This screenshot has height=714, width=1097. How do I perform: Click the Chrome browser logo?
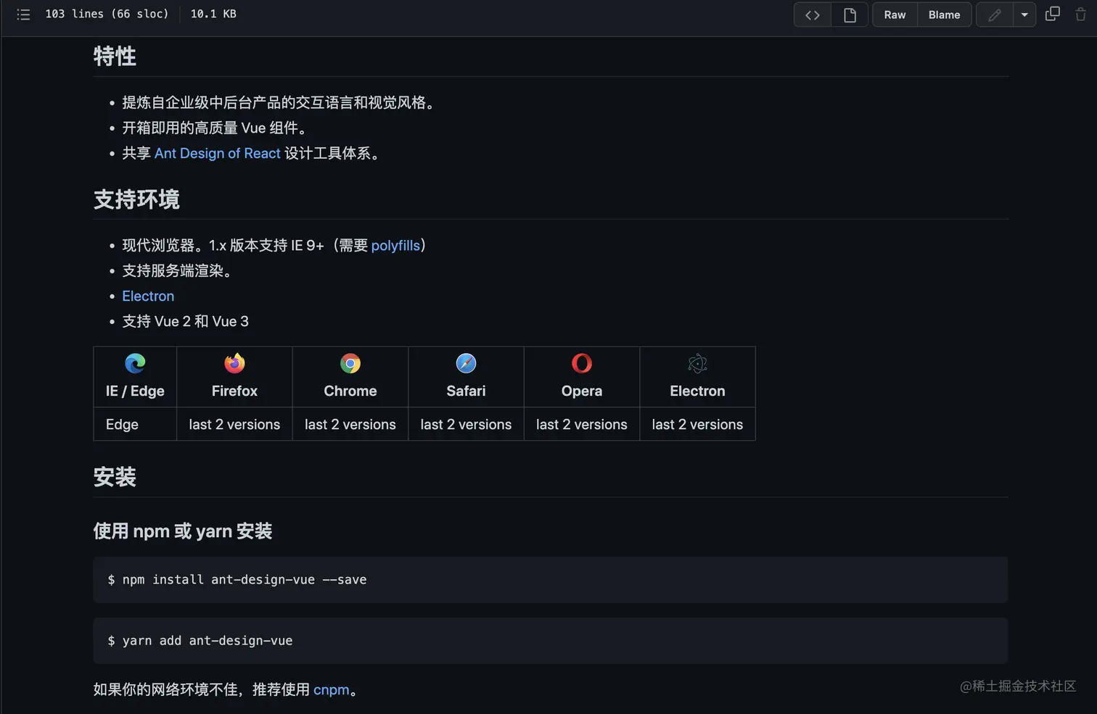point(350,363)
